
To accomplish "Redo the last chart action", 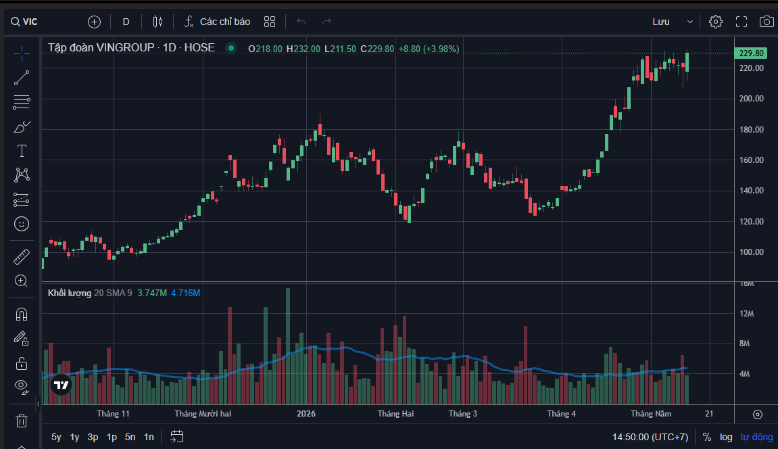I will [x=326, y=22].
